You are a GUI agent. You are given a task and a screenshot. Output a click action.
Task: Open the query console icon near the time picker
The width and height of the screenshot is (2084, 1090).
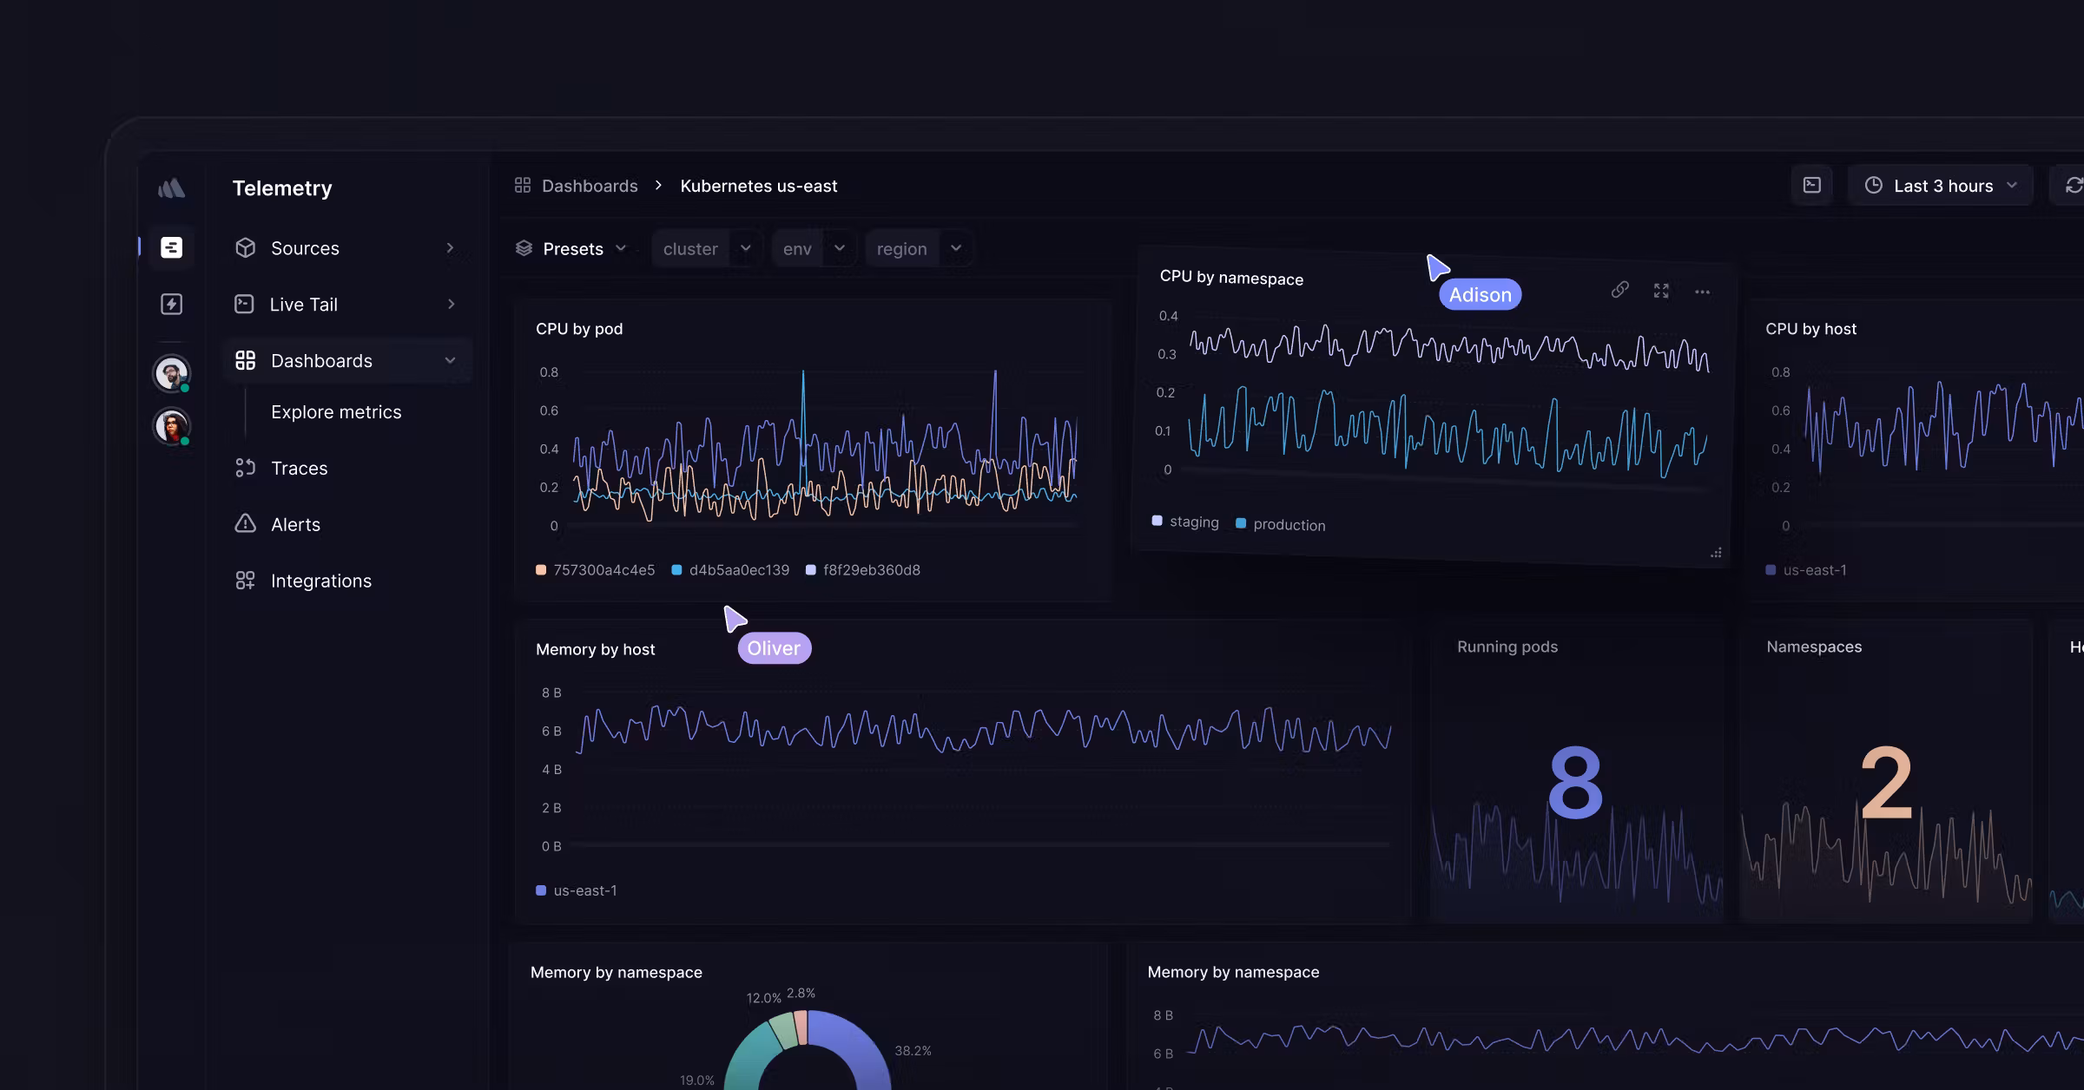click(x=1812, y=184)
